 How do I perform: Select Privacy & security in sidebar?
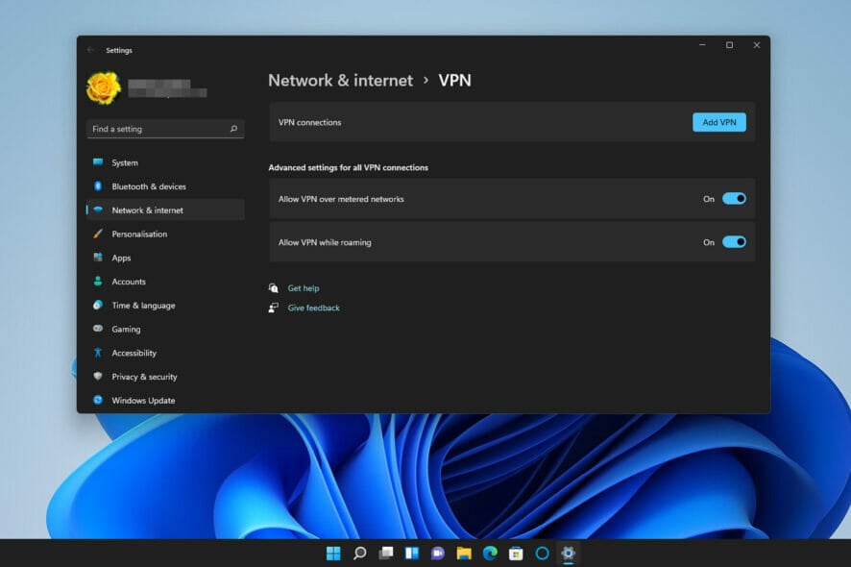pyautogui.click(x=165, y=377)
